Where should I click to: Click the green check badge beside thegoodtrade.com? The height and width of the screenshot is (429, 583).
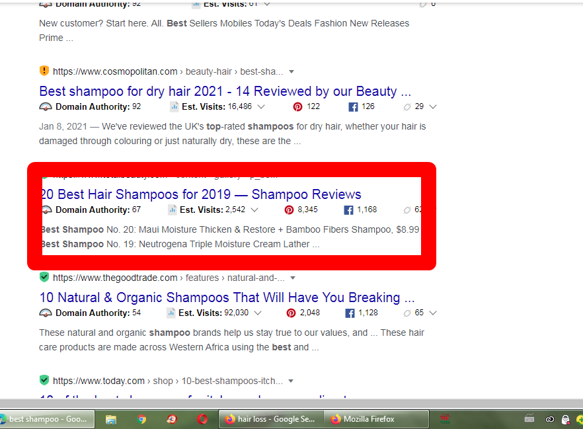(x=44, y=277)
